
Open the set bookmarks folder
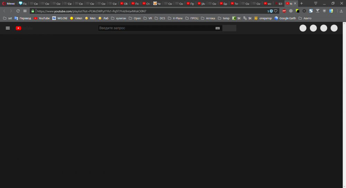(8, 18)
